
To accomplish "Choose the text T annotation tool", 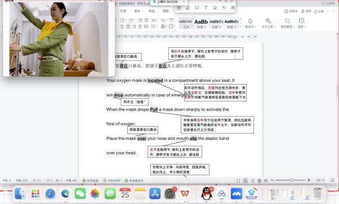I will (206, 7).
